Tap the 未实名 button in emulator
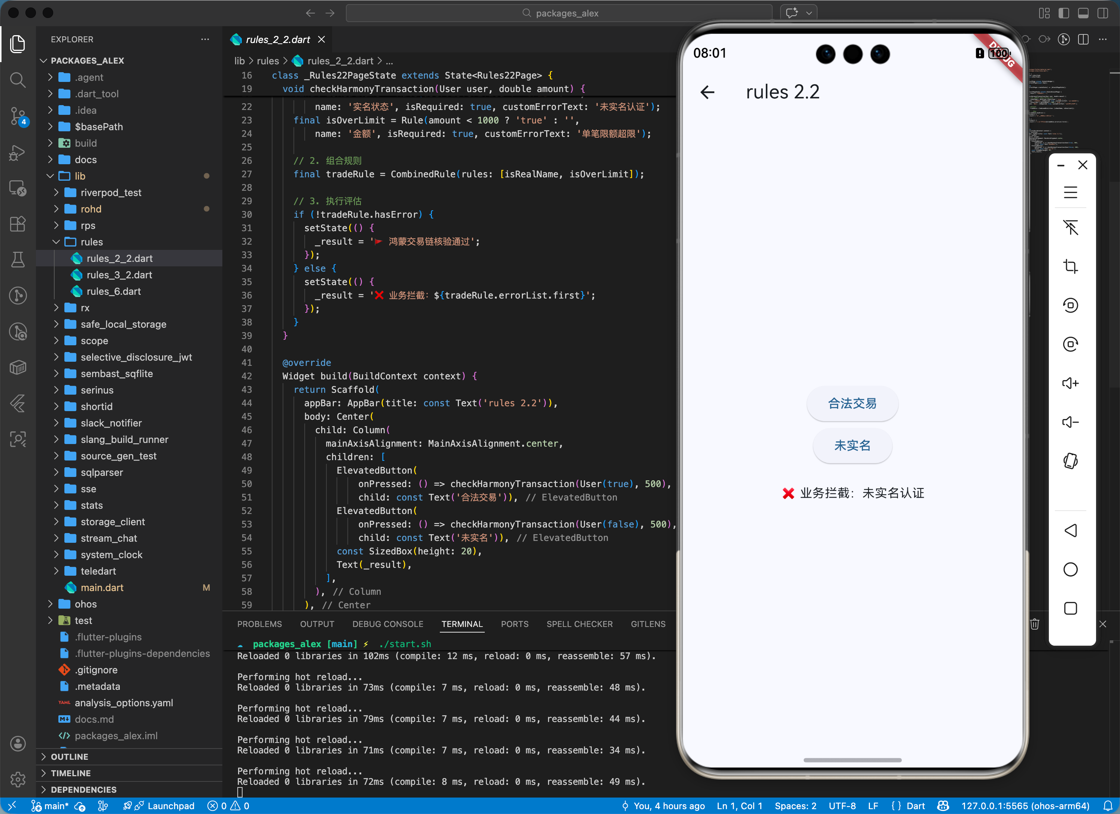Screen dimensions: 1120x814 (852, 446)
